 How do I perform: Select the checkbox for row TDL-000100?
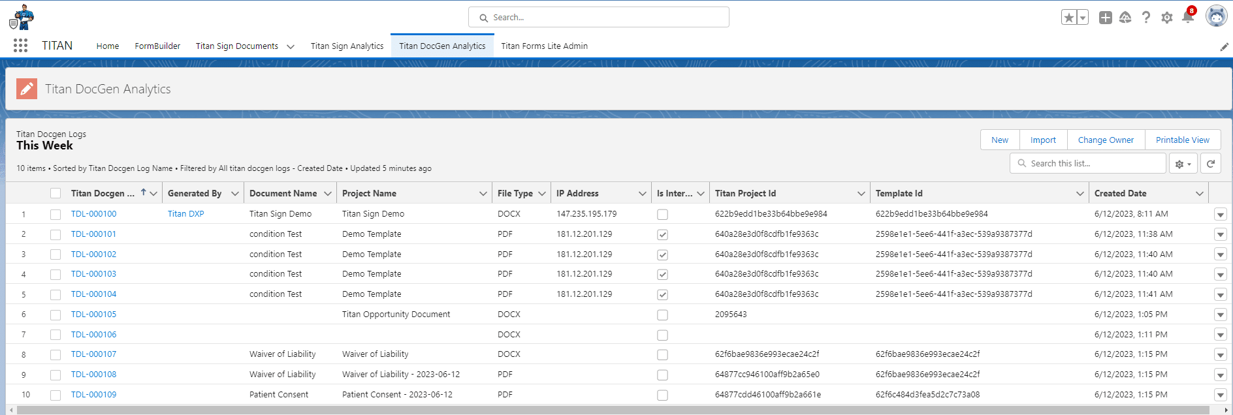coord(56,214)
